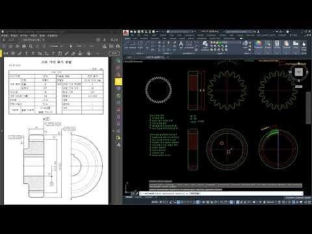This screenshot has width=312, height=234.
Task: Select the Circle draw tool
Action: click(x=140, y=45)
